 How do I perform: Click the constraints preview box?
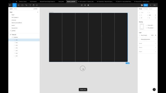142,27
